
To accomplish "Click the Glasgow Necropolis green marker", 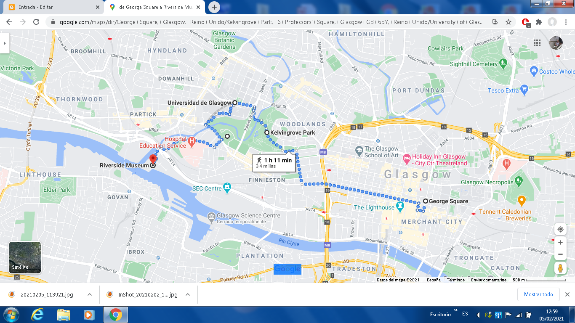I will coord(519,181).
